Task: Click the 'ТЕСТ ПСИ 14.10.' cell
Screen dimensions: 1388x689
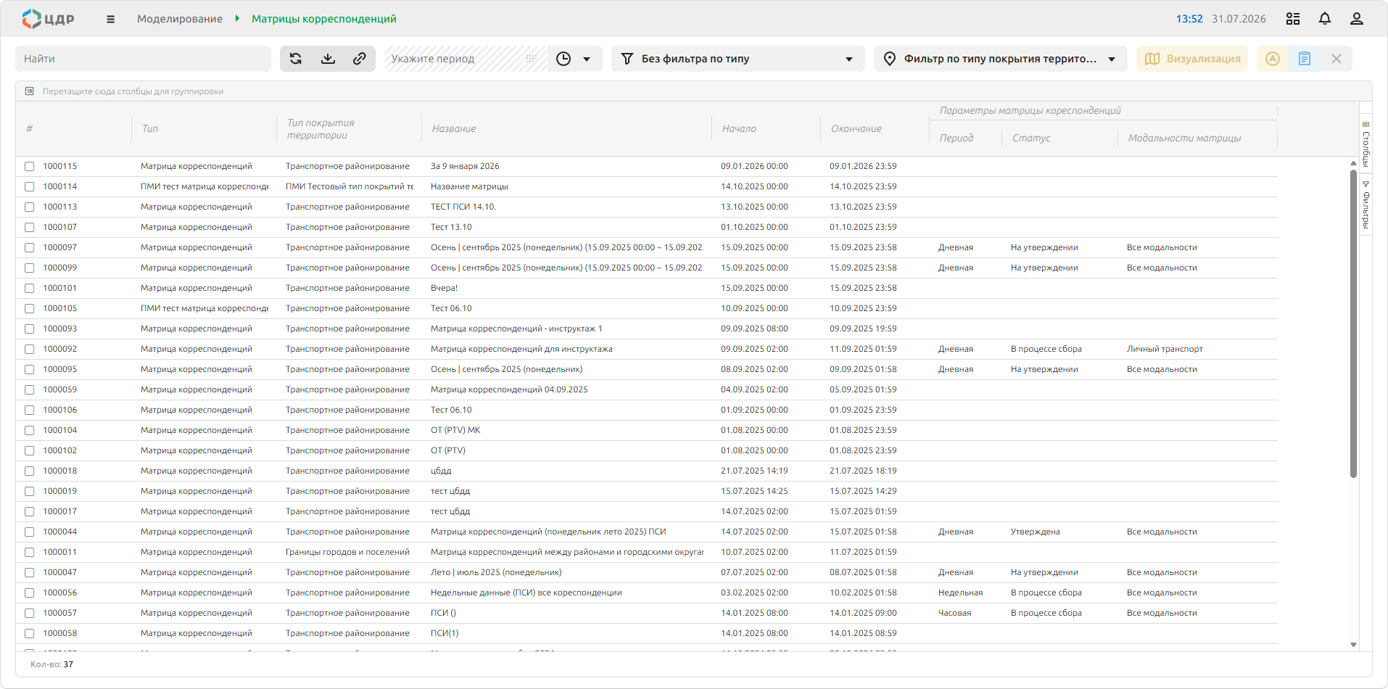Action: pos(463,207)
